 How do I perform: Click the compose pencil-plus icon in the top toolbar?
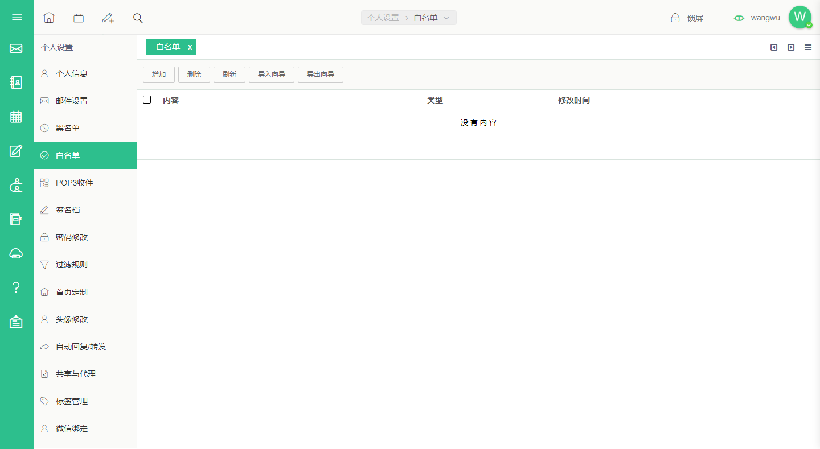[108, 18]
